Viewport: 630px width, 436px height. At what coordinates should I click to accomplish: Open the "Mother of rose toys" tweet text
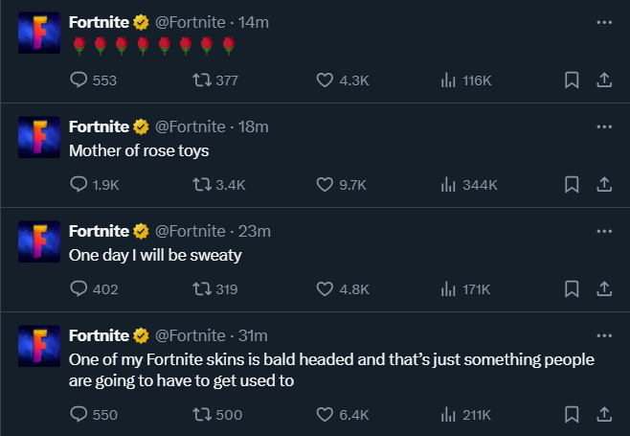tap(139, 150)
